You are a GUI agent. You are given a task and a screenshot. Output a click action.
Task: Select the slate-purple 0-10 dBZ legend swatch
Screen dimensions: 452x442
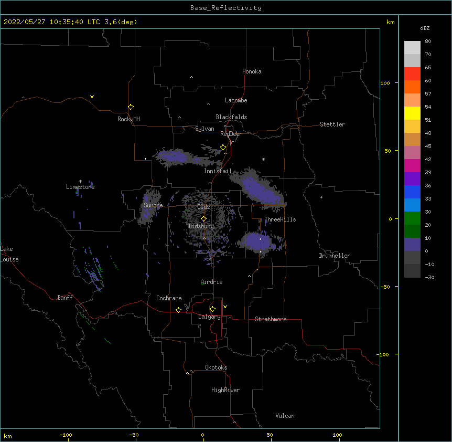(x=412, y=245)
